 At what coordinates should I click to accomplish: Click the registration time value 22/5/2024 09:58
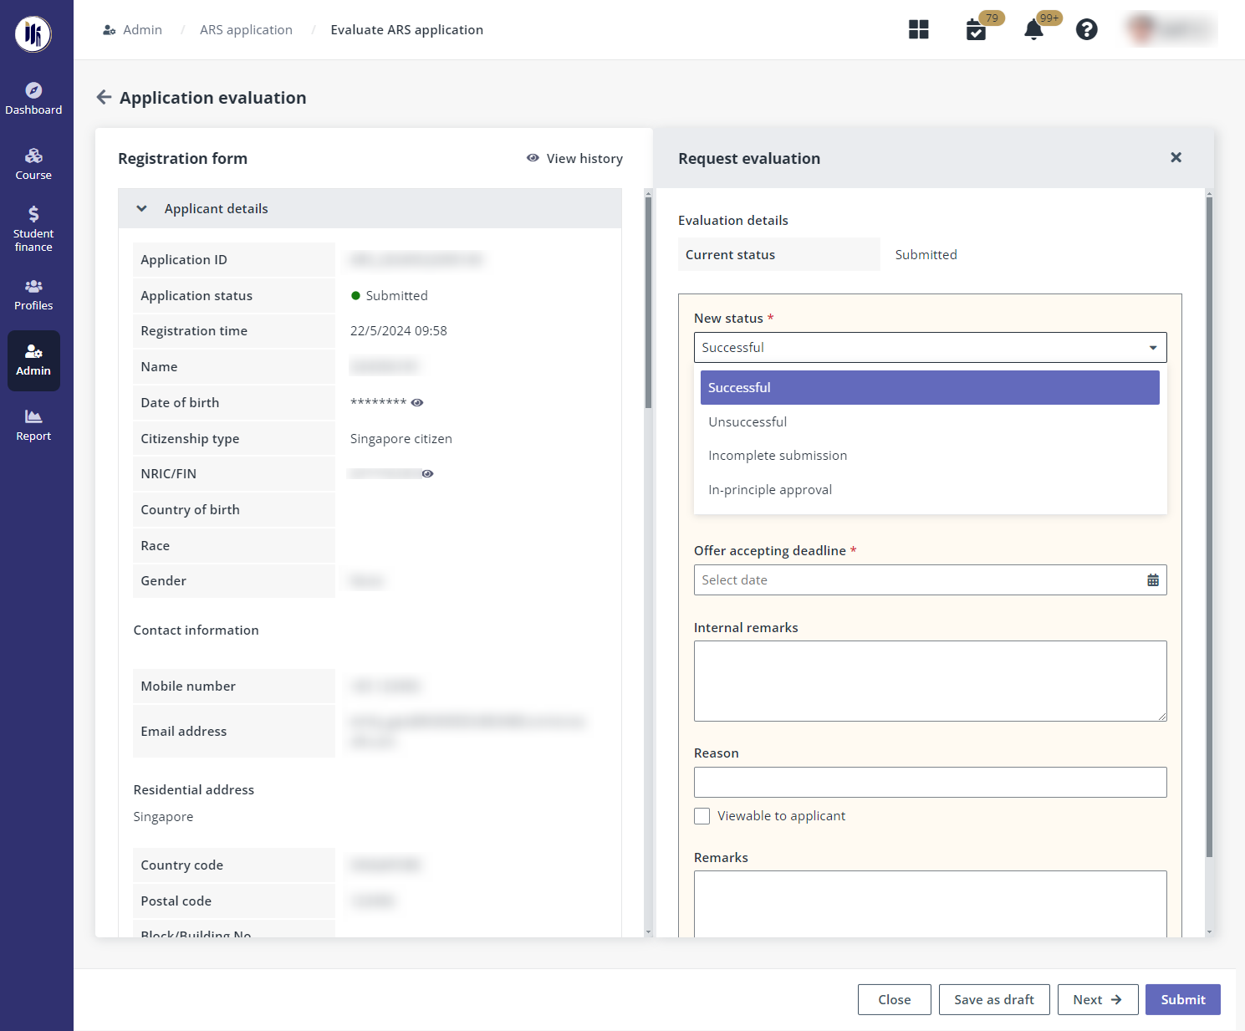[399, 331]
